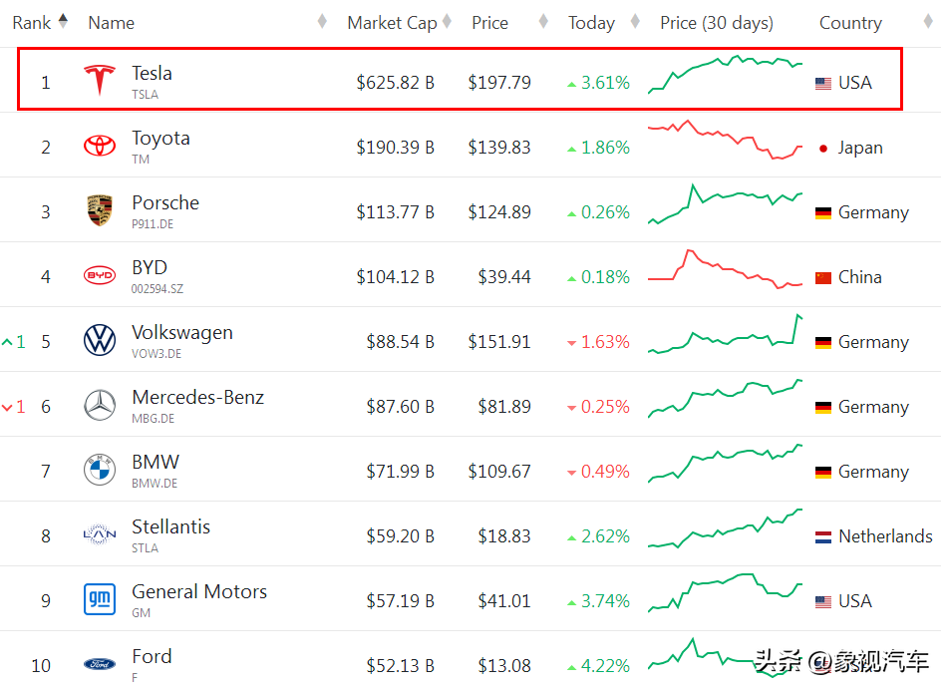Click the Mercedes-Benz star logo

point(100,404)
